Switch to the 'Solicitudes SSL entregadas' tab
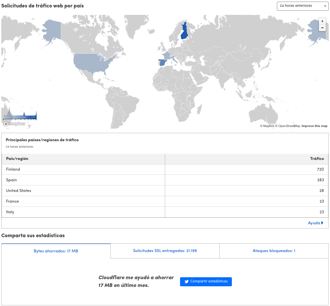This screenshot has width=330, height=306. point(165,251)
